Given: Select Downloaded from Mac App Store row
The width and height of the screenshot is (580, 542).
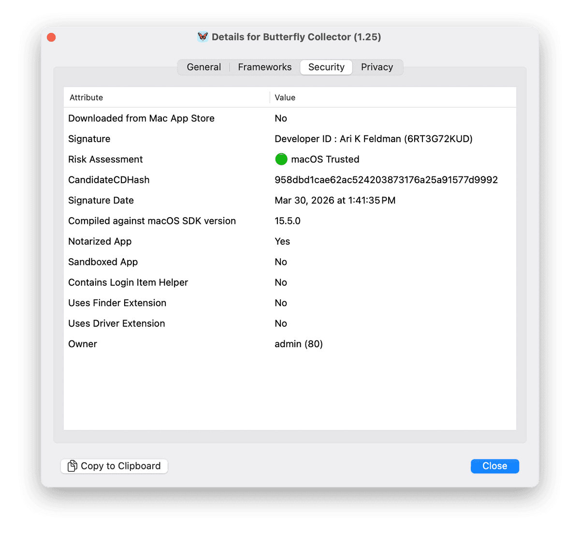Looking at the screenshot, I should pyautogui.click(x=141, y=118).
